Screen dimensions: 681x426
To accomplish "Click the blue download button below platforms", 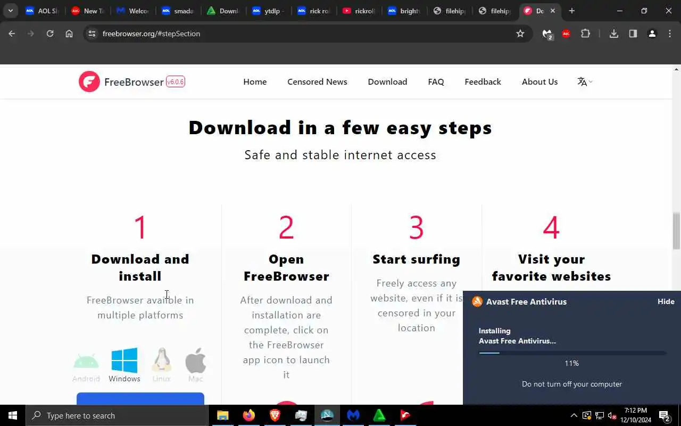I will point(140,398).
